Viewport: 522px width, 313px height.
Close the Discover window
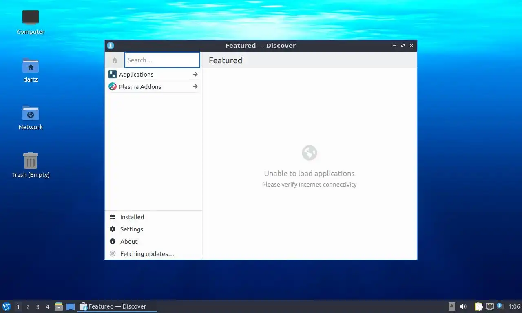pos(411,46)
